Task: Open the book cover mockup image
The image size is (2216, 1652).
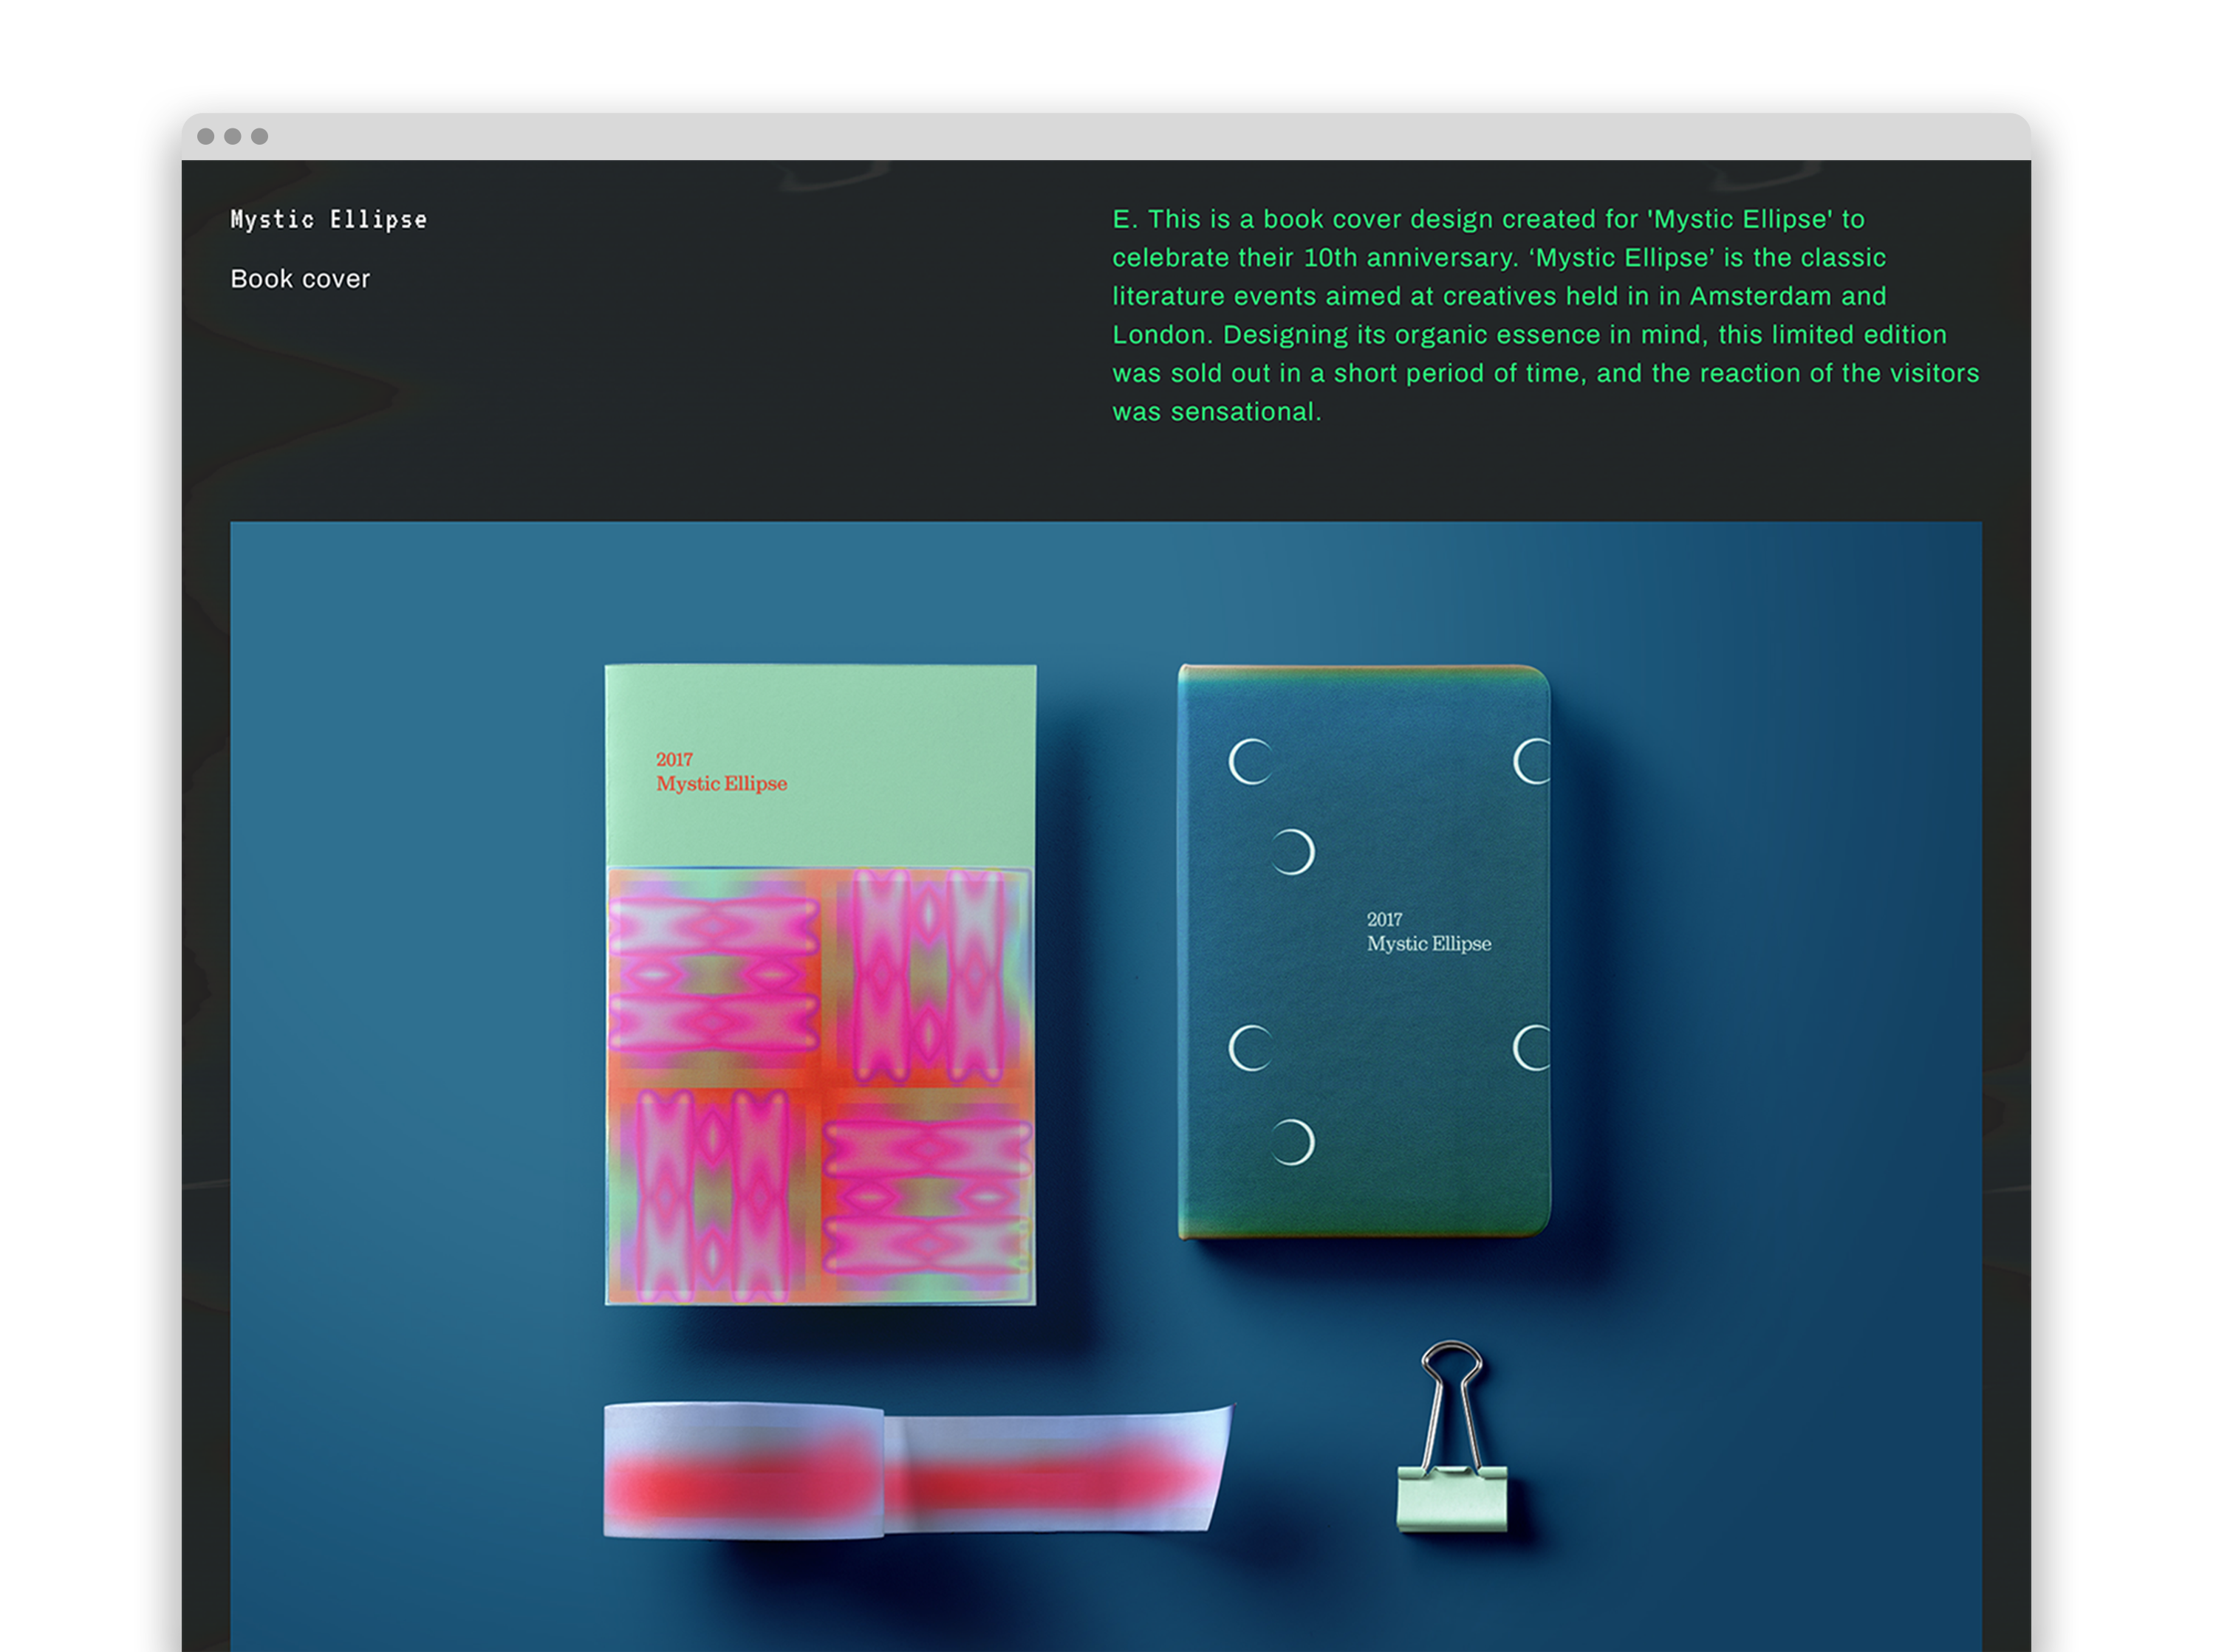Action: pyautogui.click(x=1106, y=1086)
